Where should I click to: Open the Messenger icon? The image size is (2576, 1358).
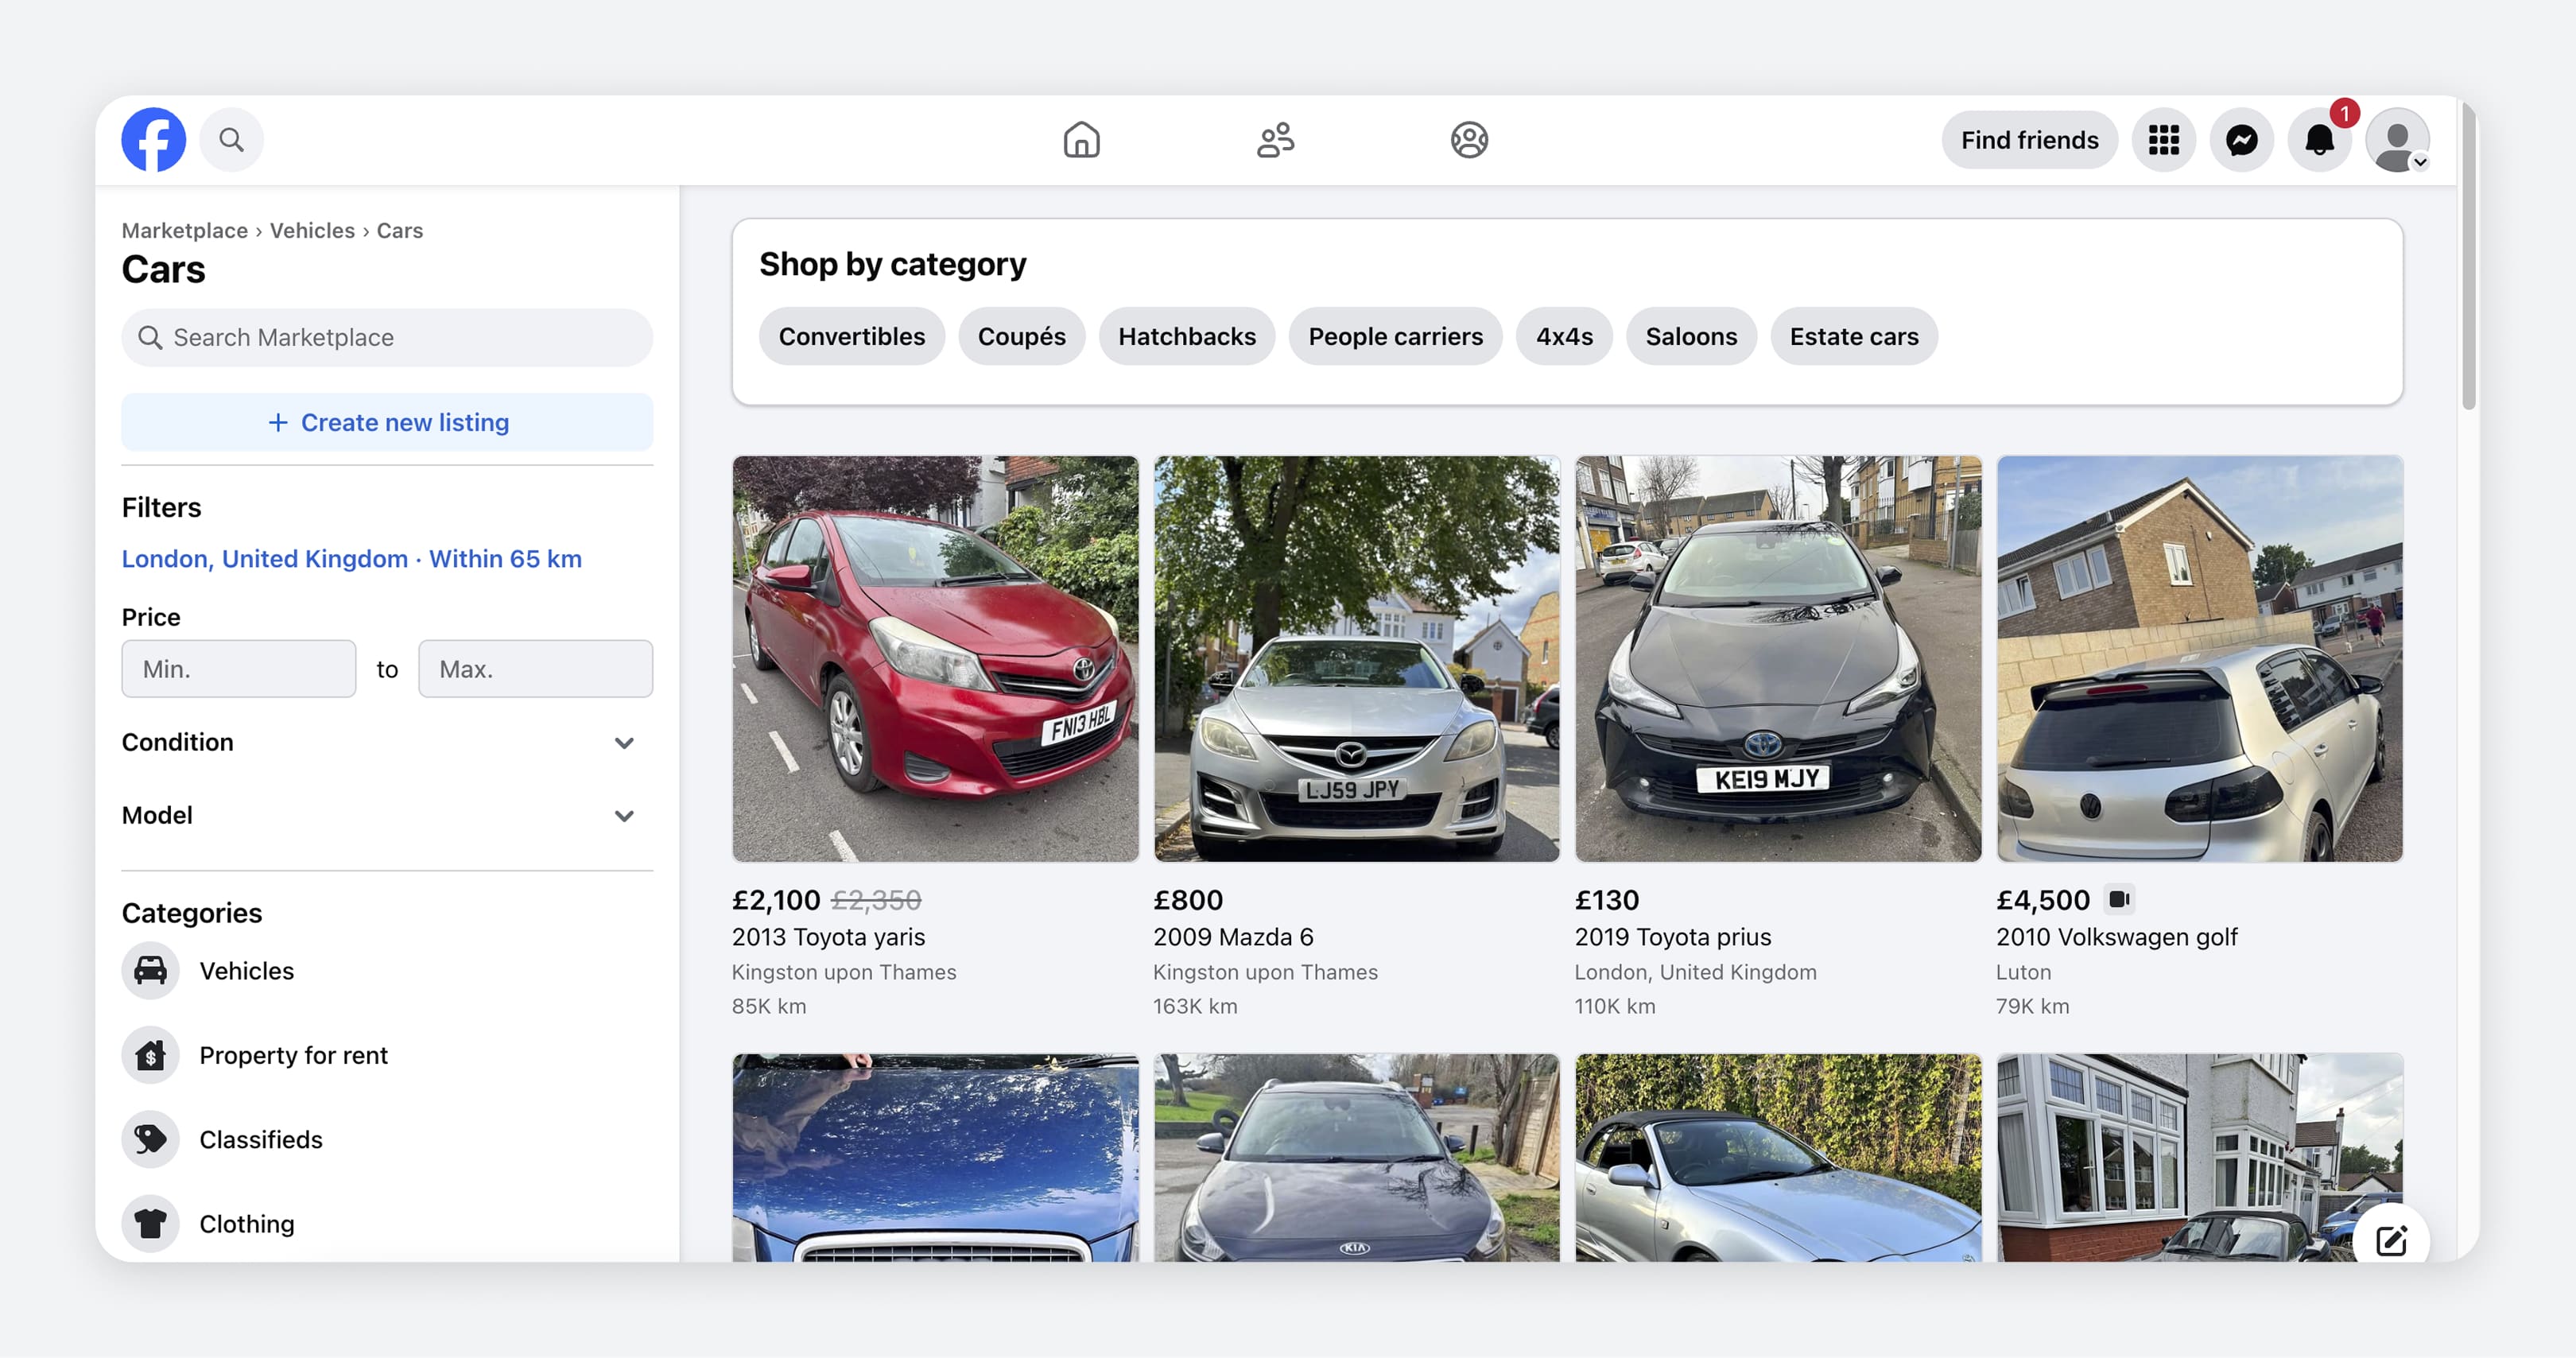click(2241, 140)
